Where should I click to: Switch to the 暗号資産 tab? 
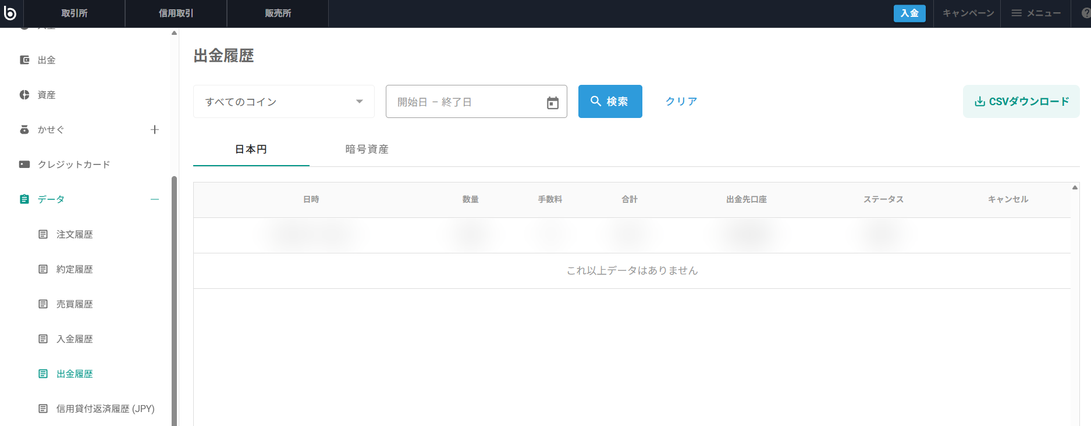(x=367, y=149)
